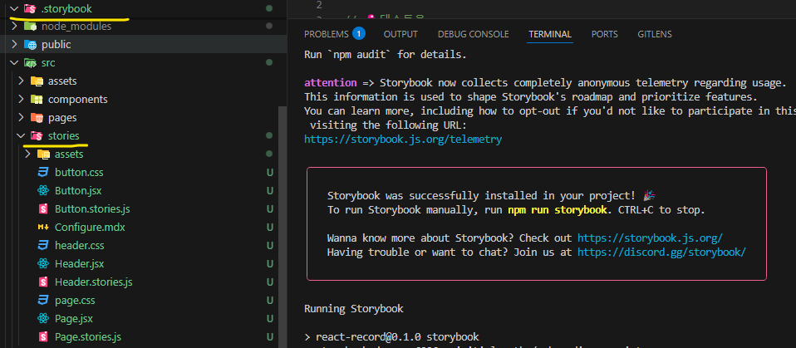Expand the assets chevron inside stories

click(27, 154)
